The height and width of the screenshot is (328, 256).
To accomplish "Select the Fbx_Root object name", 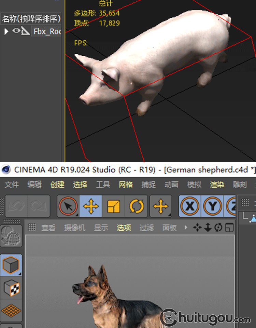I will pos(47,31).
